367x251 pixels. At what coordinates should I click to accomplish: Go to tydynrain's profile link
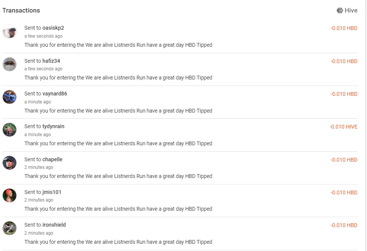[53, 126]
